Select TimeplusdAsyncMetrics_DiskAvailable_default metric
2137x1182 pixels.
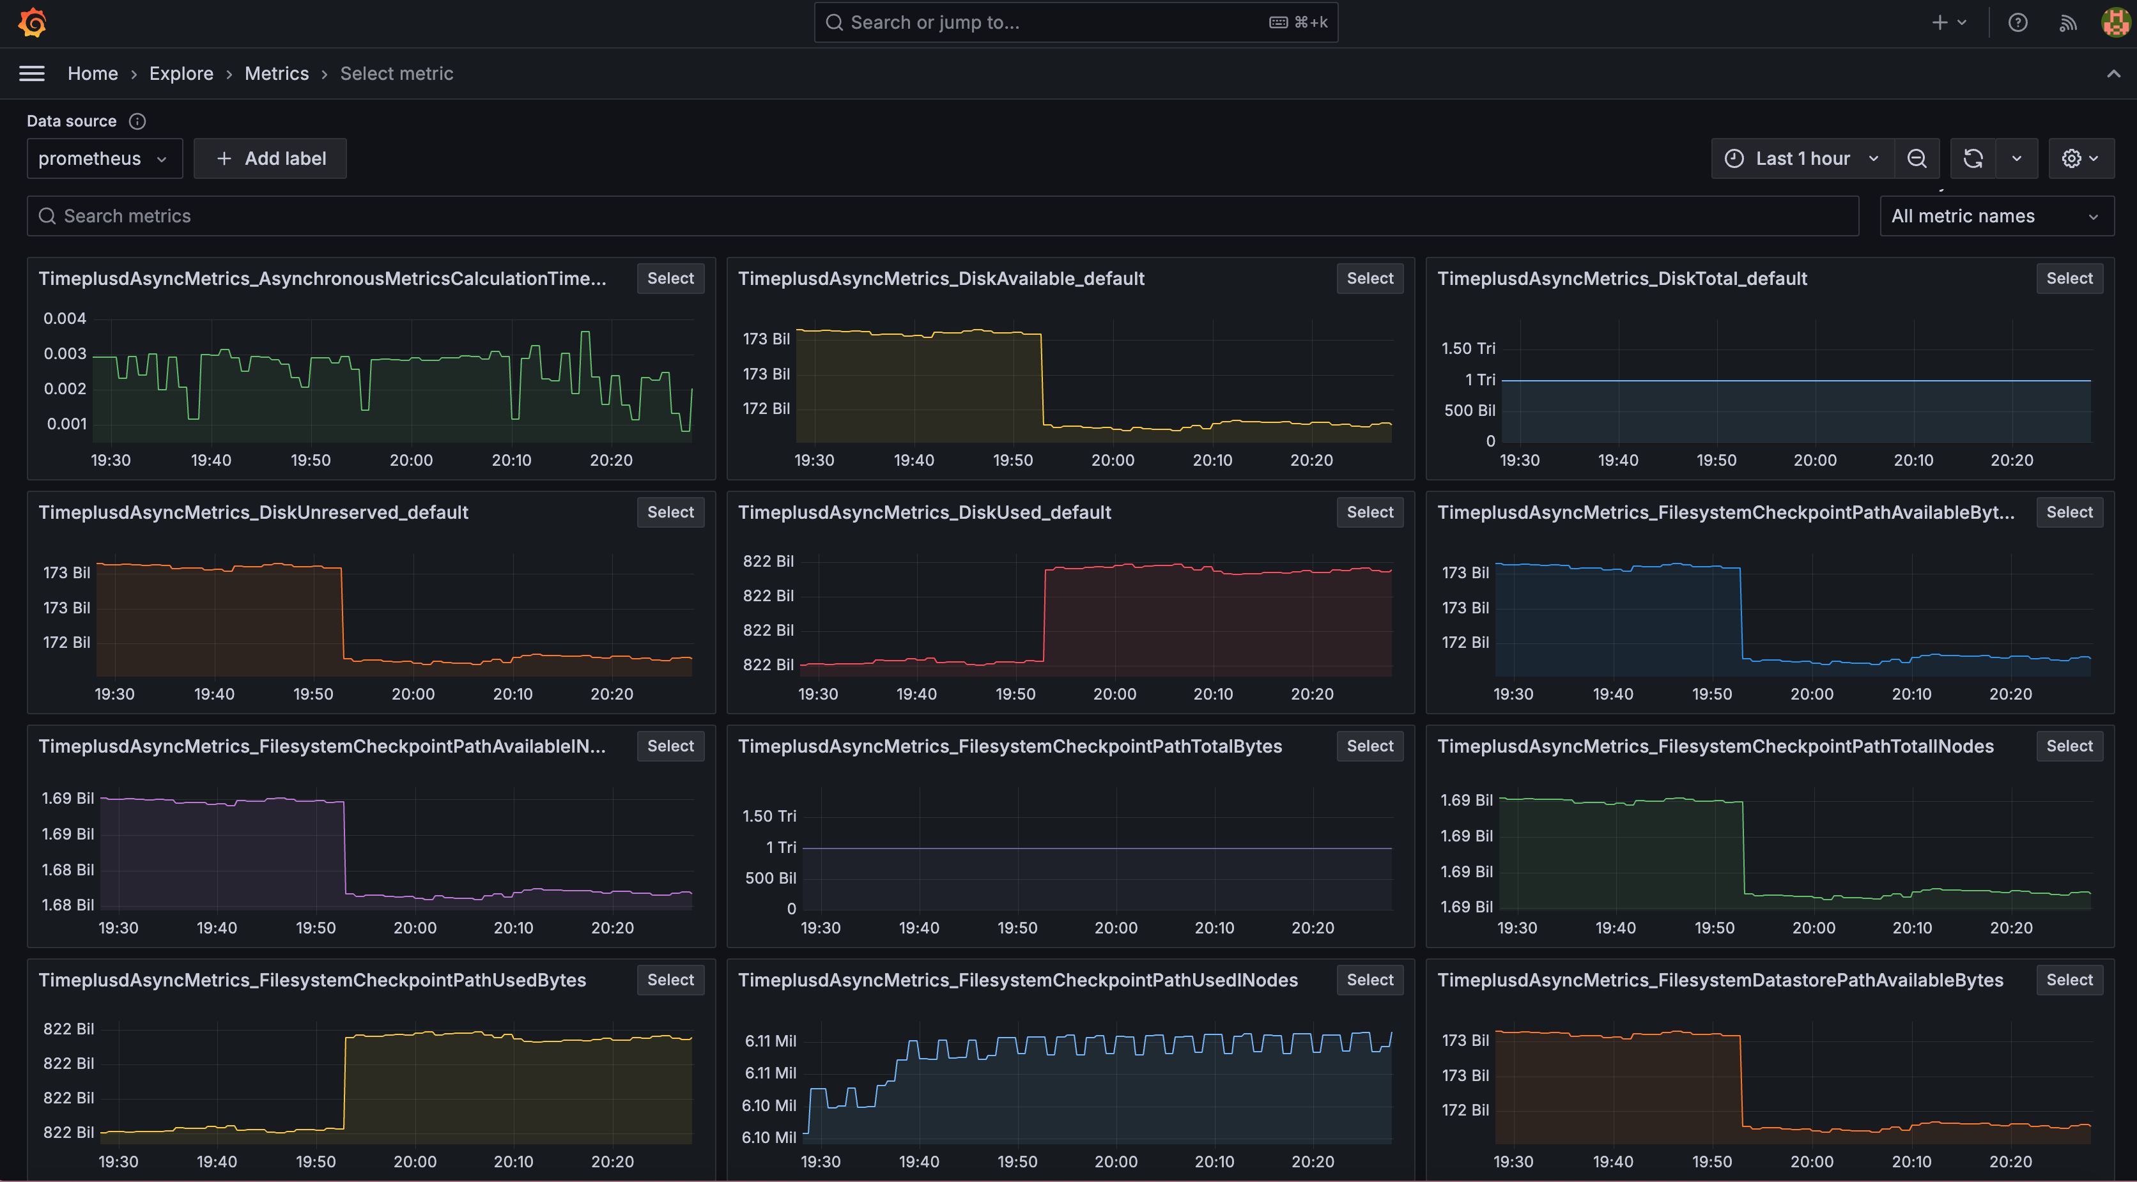point(1368,279)
